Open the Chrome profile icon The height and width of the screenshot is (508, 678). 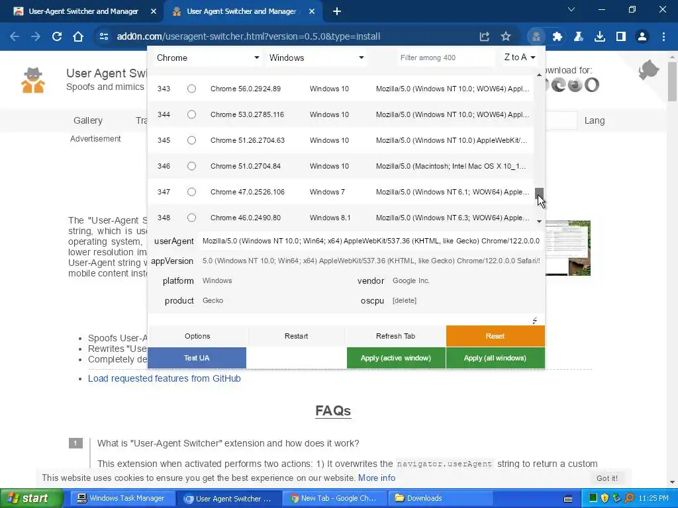pyautogui.click(x=642, y=37)
